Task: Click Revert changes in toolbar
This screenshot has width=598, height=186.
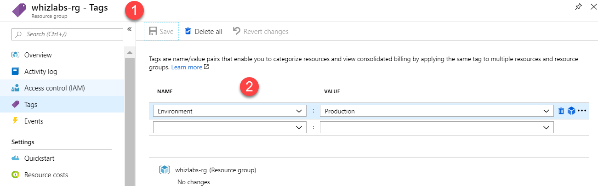Action: 261,32
